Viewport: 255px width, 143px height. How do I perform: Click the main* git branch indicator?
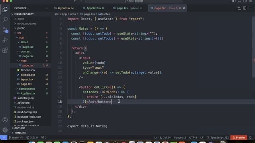[14, 137]
